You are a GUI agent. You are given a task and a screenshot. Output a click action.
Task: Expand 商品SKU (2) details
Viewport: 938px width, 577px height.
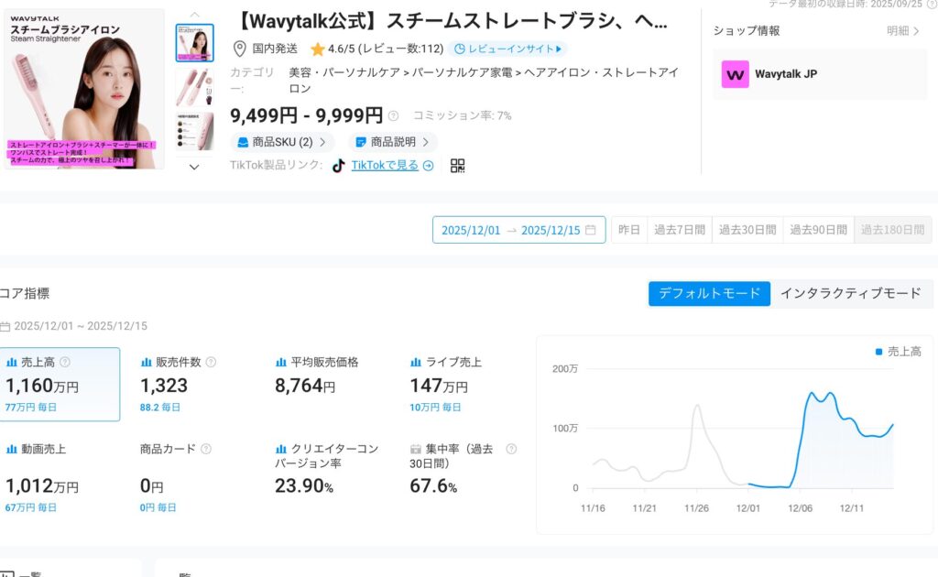tap(281, 142)
